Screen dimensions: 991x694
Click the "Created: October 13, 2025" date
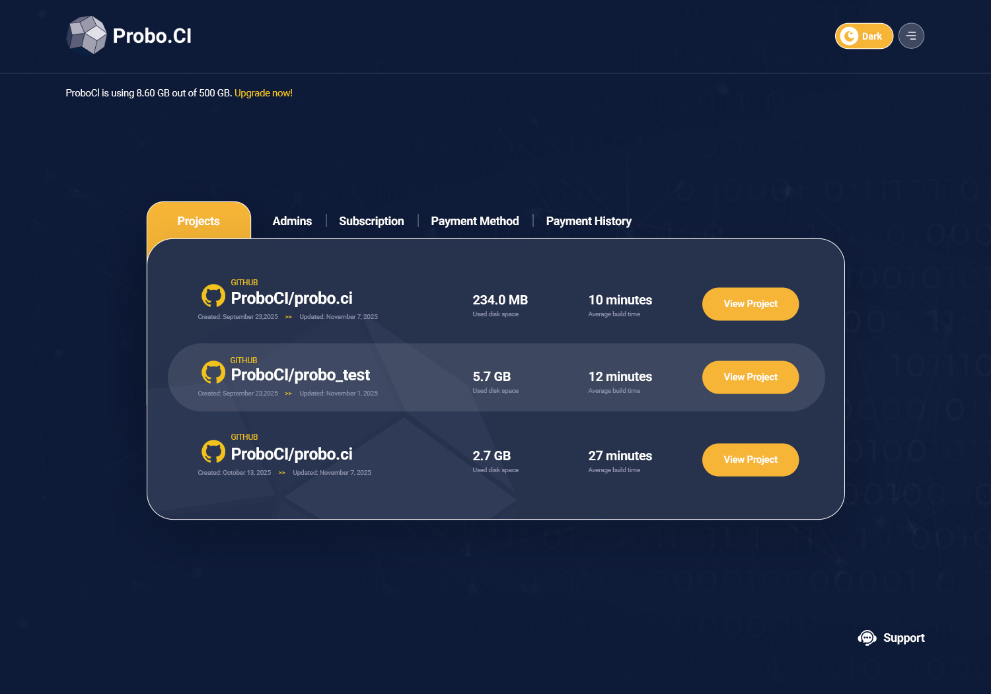235,473
